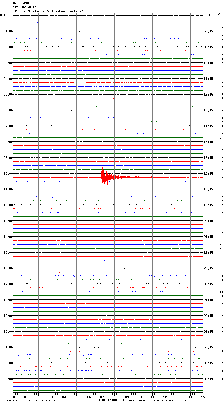Viewport: 224px width, 404px height.
Task: Select the 02:00 MST time label
Action: click(x=8, y=47)
